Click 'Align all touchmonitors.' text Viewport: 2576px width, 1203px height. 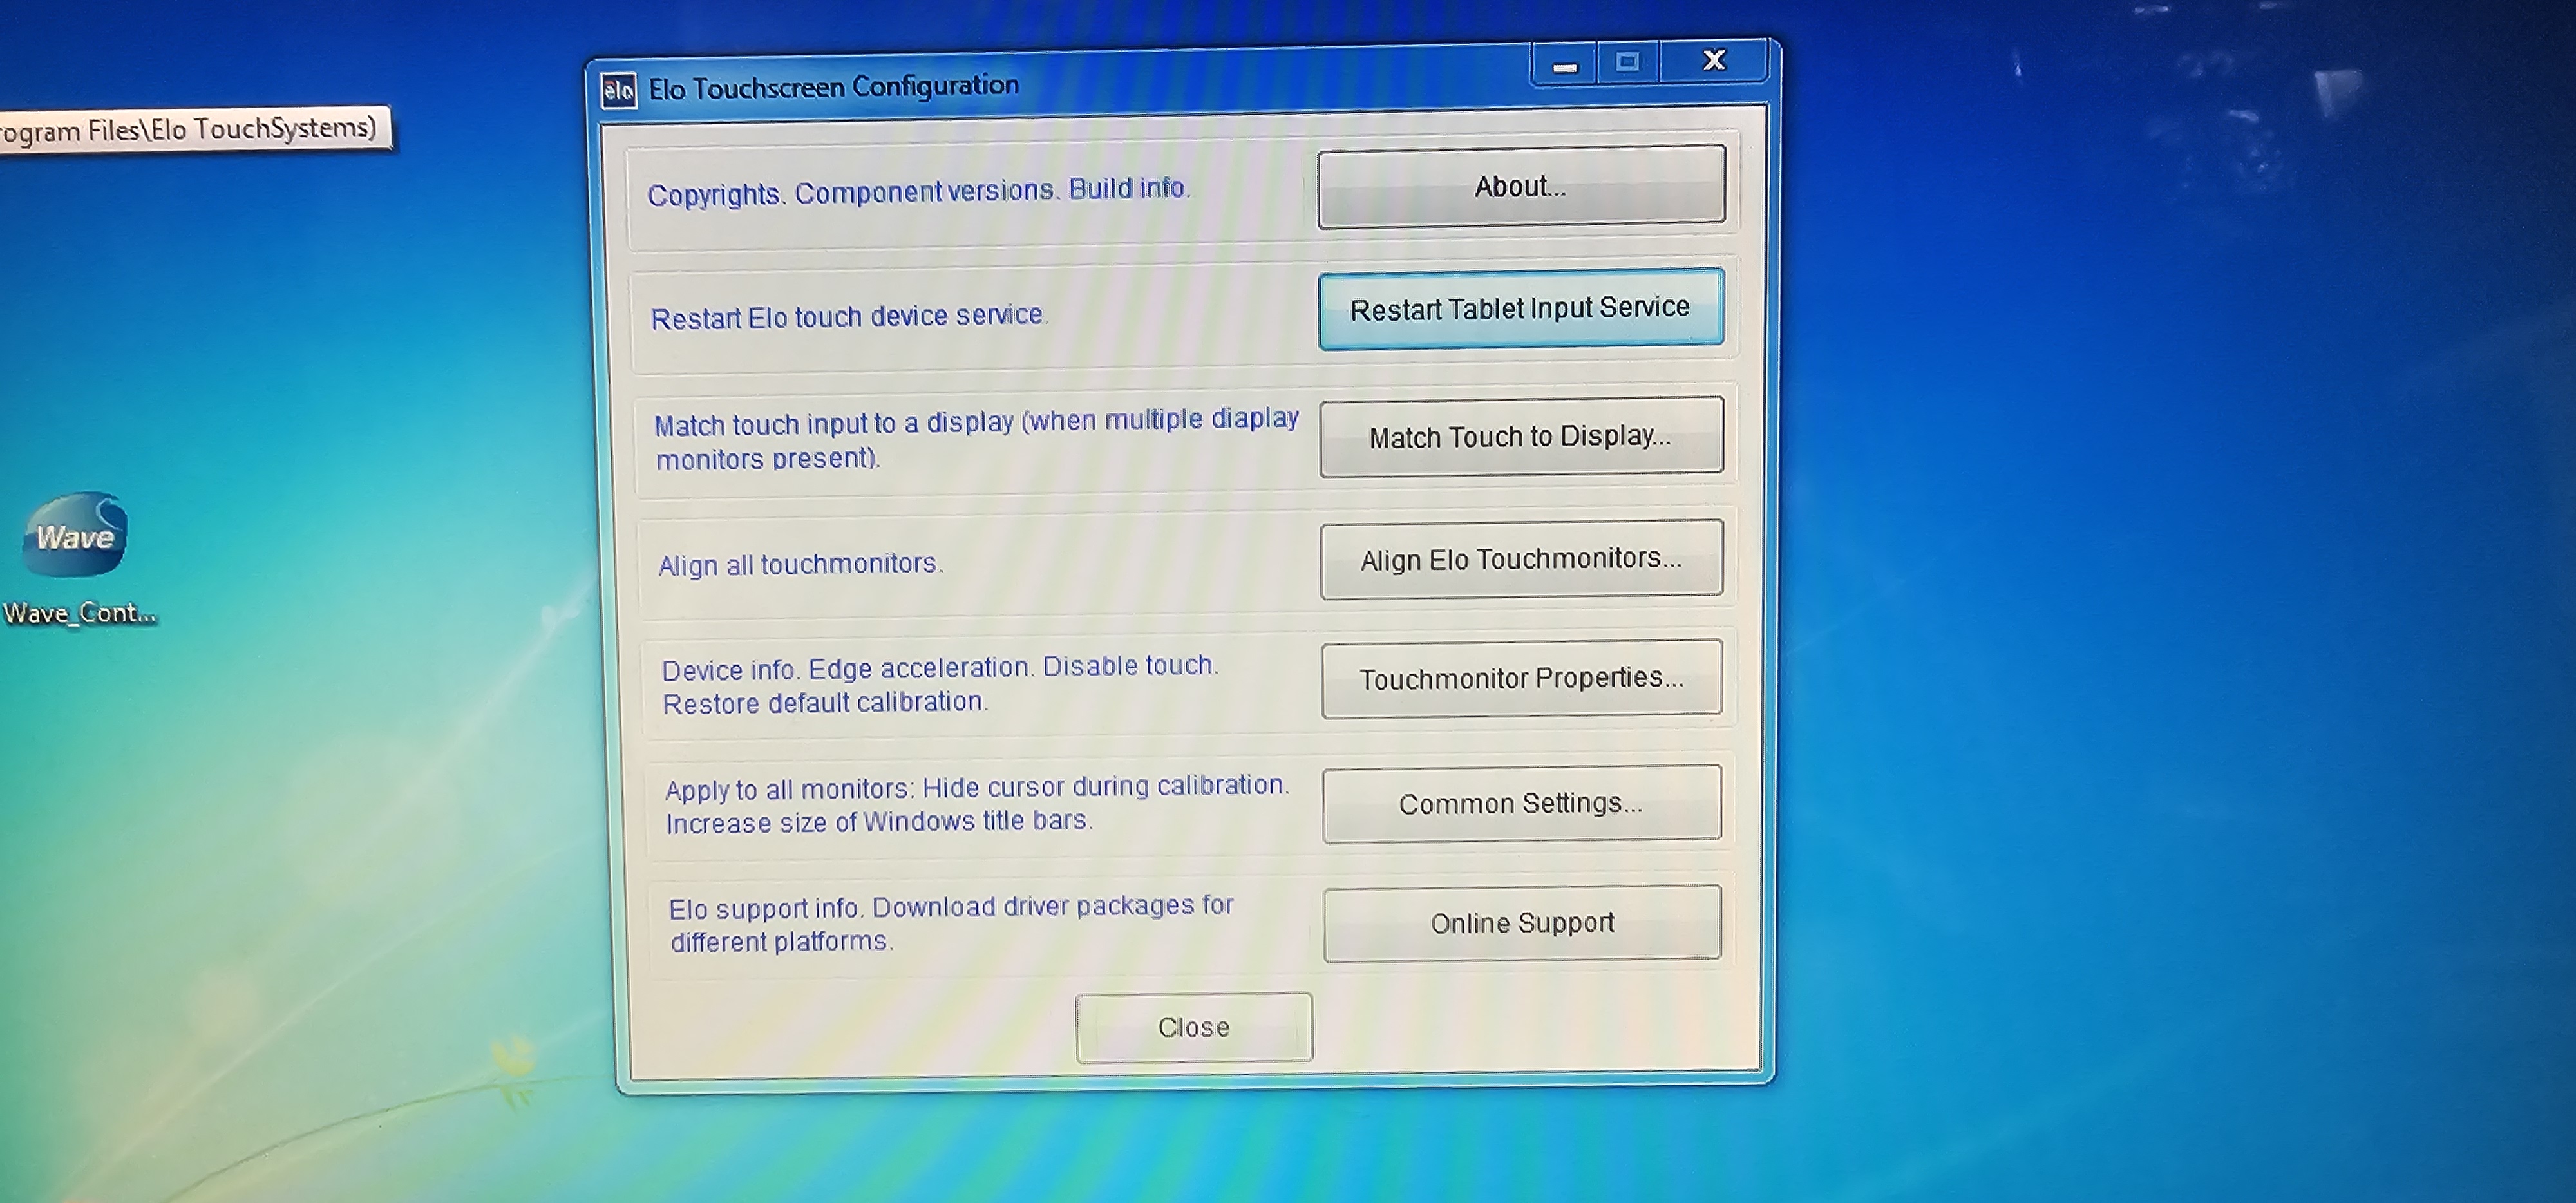coord(800,564)
